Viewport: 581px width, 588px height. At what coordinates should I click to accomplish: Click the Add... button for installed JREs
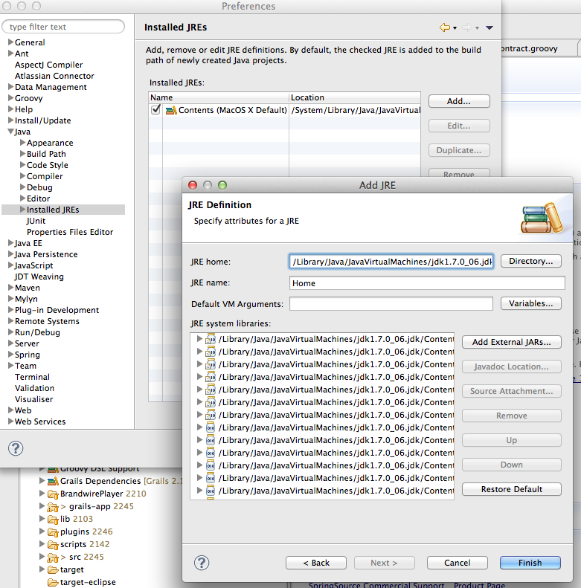coord(459,101)
